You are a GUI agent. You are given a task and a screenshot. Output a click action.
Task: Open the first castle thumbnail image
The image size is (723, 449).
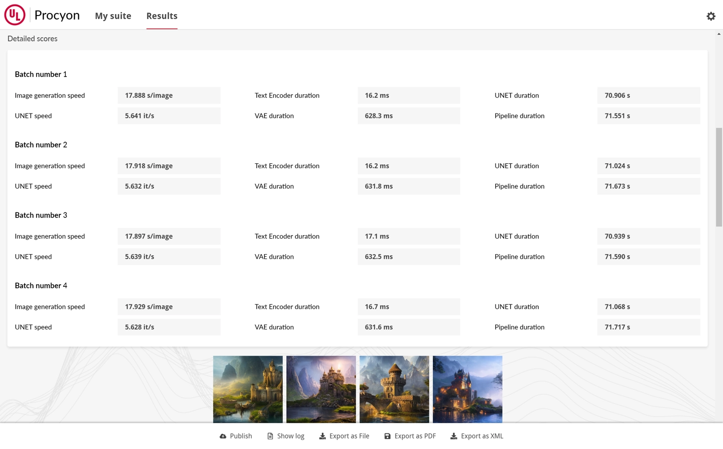tap(248, 389)
